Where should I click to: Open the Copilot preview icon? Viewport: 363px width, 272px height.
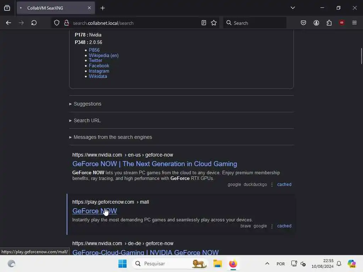click(x=352, y=263)
